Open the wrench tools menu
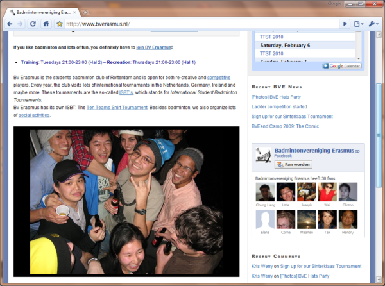The height and width of the screenshot is (286, 385). tap(373, 24)
